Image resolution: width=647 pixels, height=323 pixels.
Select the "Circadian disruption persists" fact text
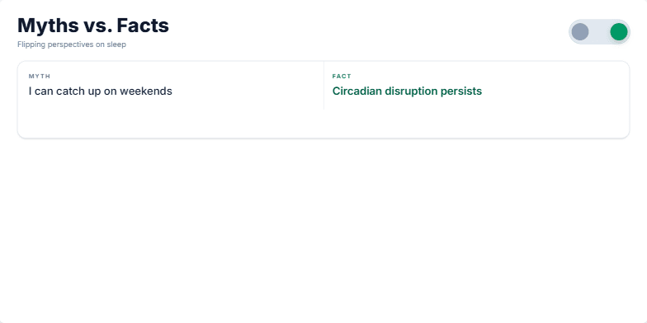coord(407,91)
